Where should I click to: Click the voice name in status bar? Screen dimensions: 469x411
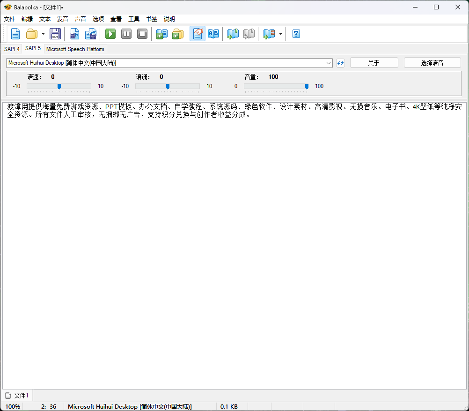pos(130,406)
